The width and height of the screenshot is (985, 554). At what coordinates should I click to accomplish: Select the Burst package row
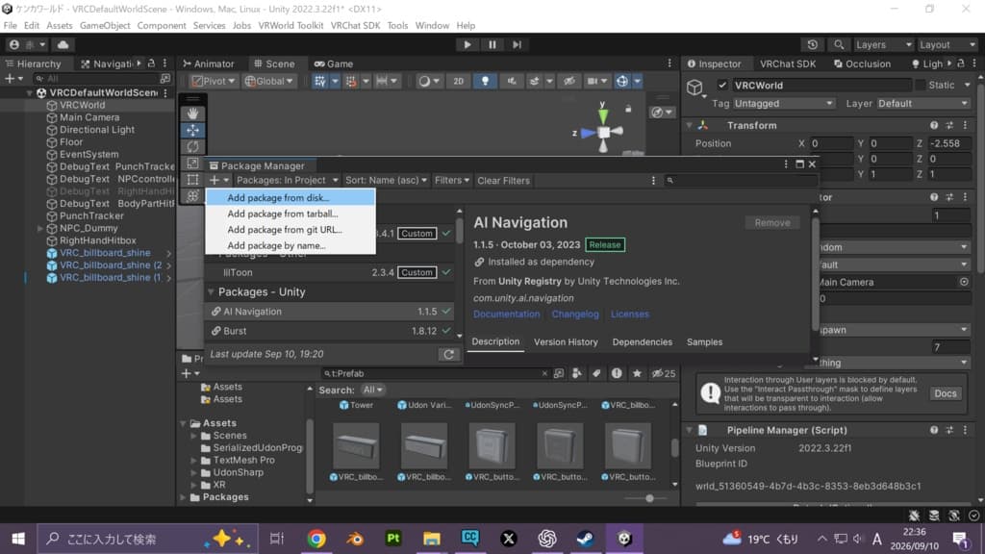click(x=331, y=331)
